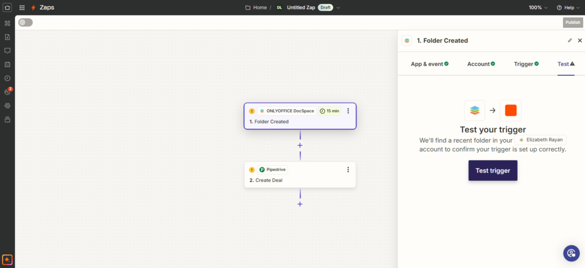
Task: Switch to the App & event tab
Action: 430,64
